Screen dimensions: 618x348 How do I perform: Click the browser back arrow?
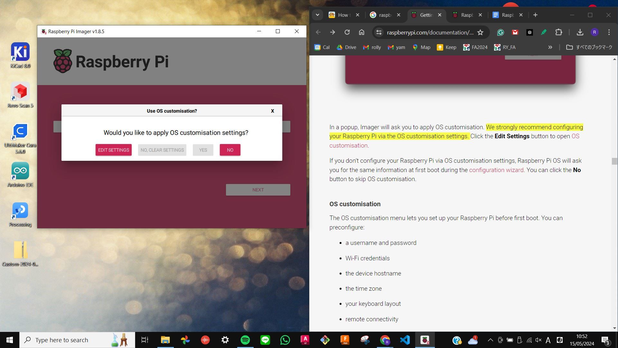click(318, 32)
